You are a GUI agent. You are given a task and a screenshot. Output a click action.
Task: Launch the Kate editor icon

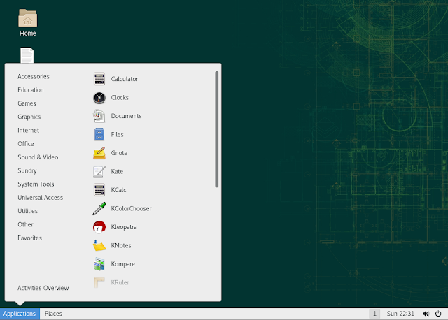click(99, 172)
